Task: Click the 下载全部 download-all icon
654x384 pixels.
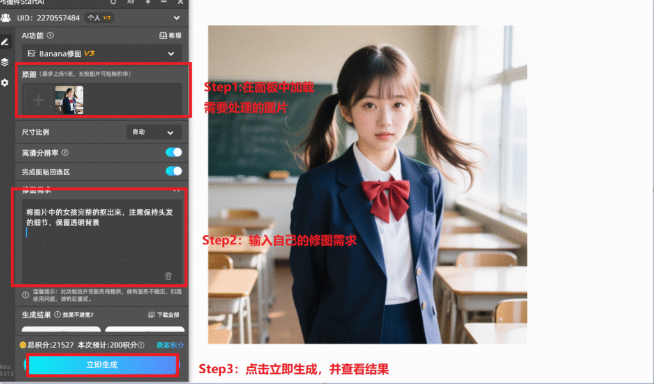Action: [x=151, y=316]
